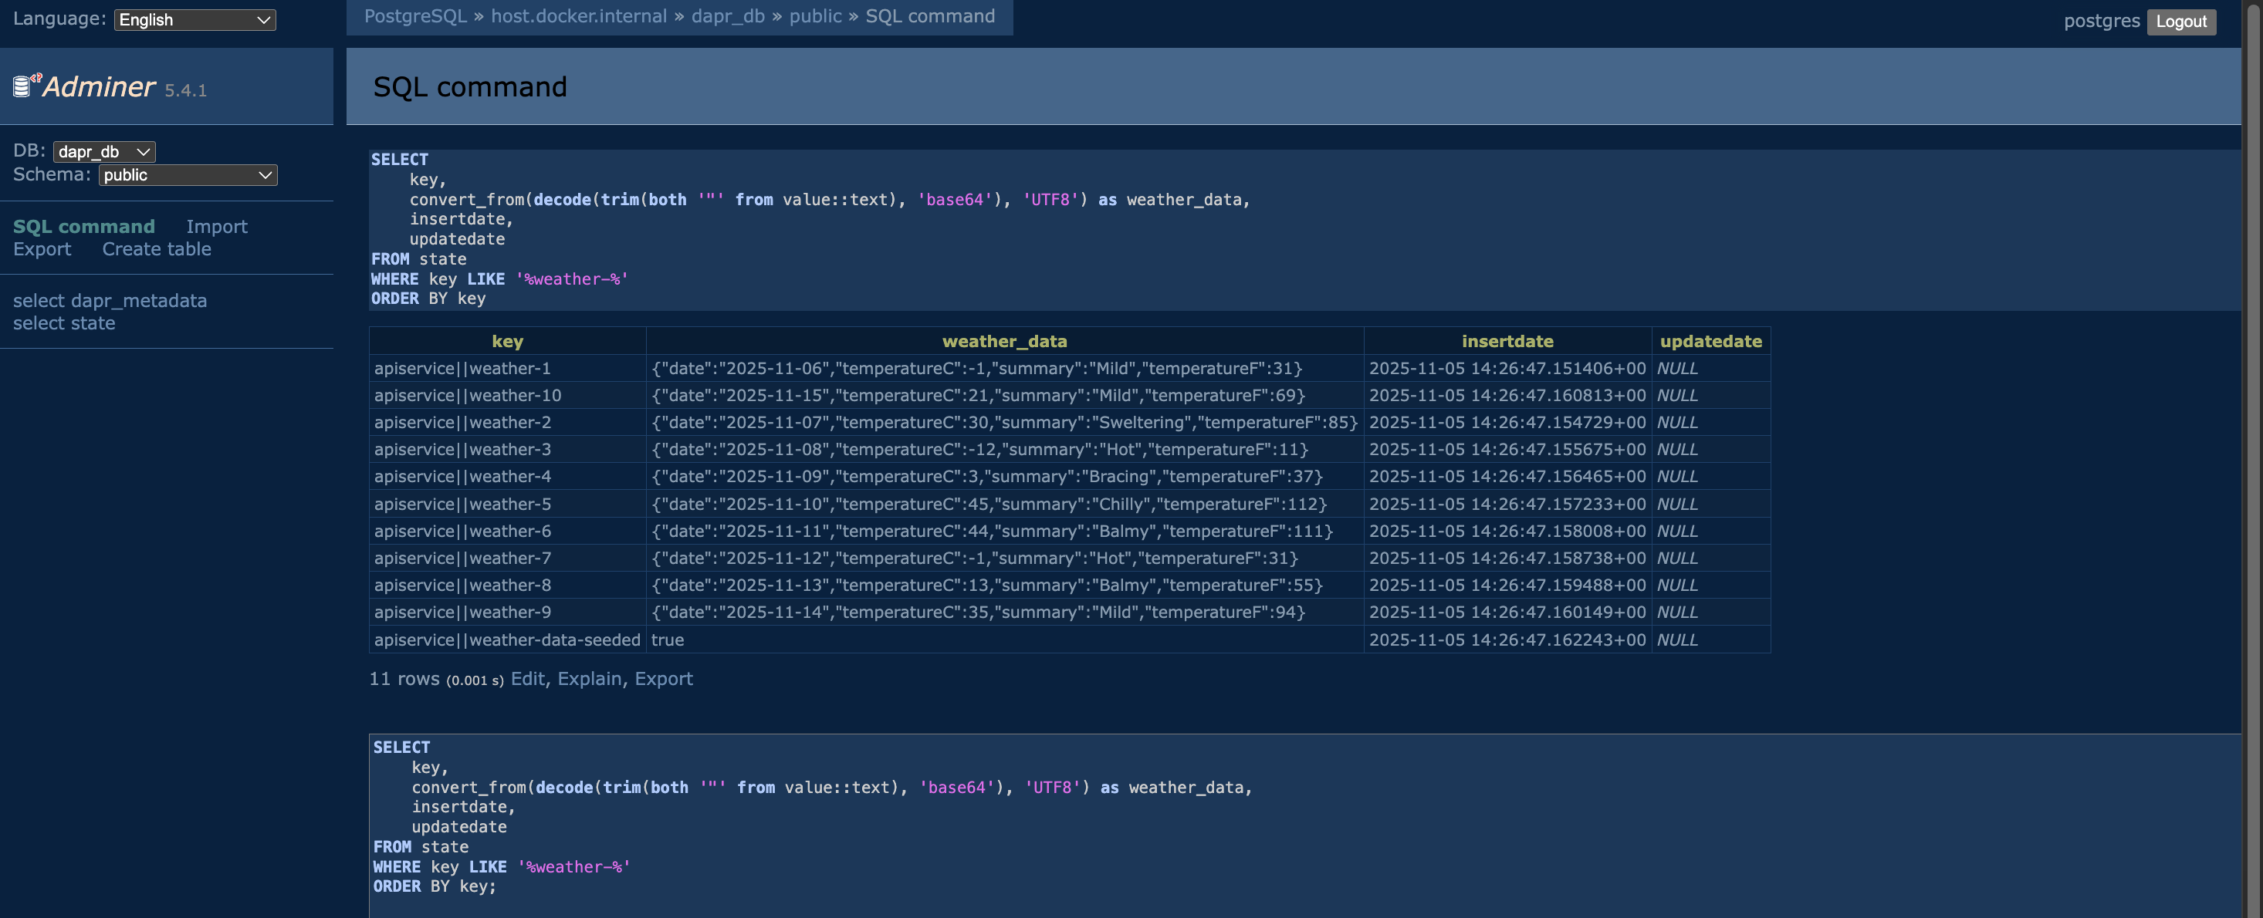Screen dimensions: 2263x918
Task: Click the Explain link below results
Action: point(589,678)
